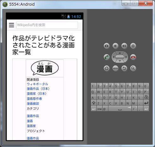Click the 14:52 clock in status bar
Screen dimensions: 155x147
76,16
